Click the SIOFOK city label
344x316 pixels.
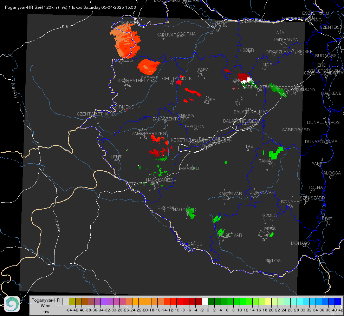(x=250, y=124)
